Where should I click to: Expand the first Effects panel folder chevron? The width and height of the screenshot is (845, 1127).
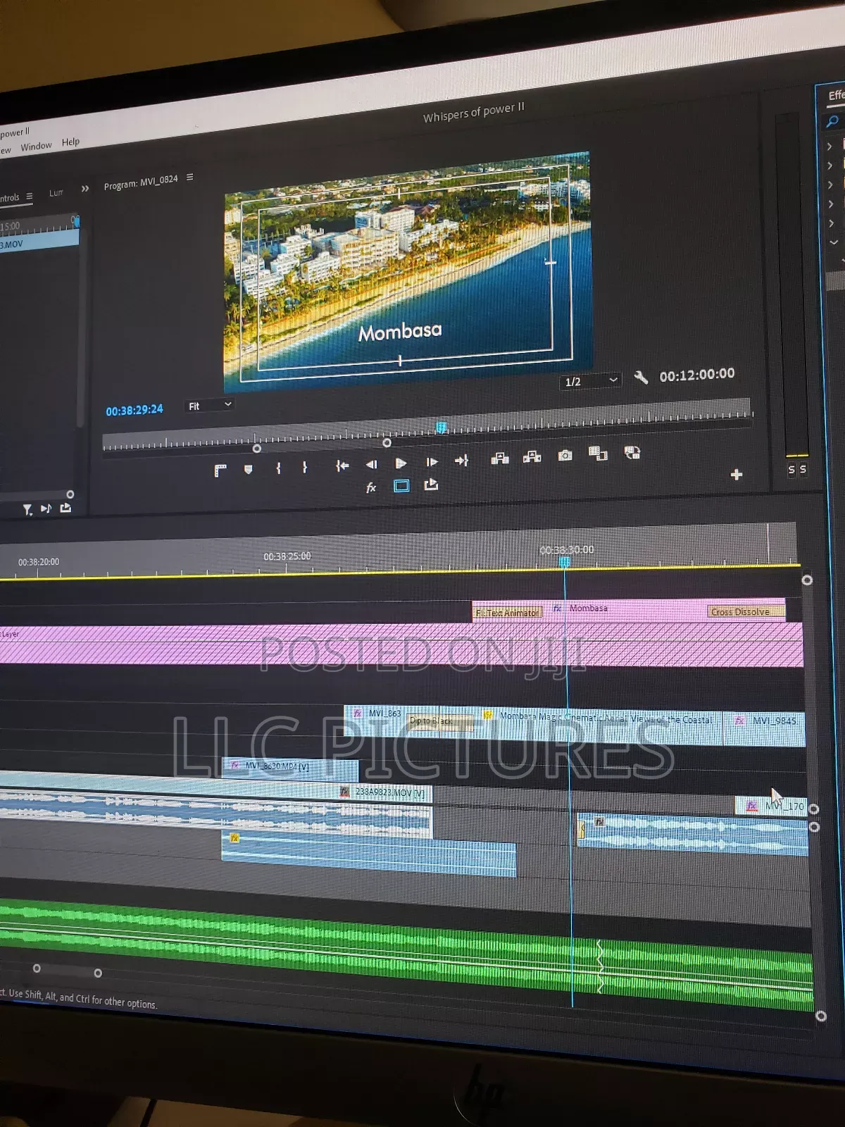pos(830,147)
